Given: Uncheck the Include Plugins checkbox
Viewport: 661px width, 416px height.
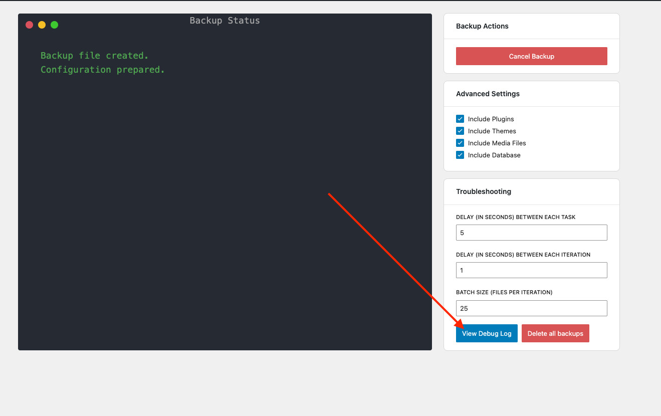Looking at the screenshot, I should (460, 119).
